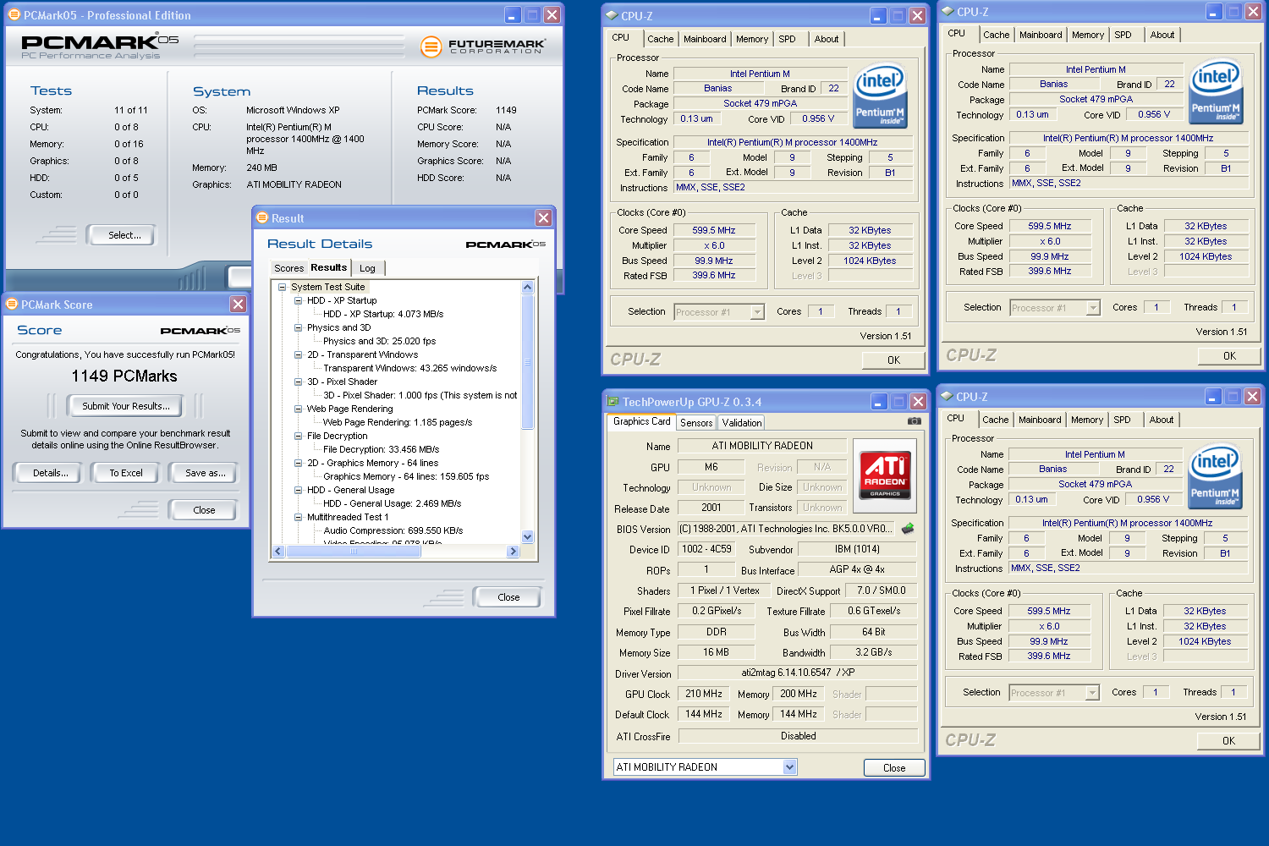This screenshot has width=1269, height=846.
Task: Click the Save as... button
Action: 206,473
